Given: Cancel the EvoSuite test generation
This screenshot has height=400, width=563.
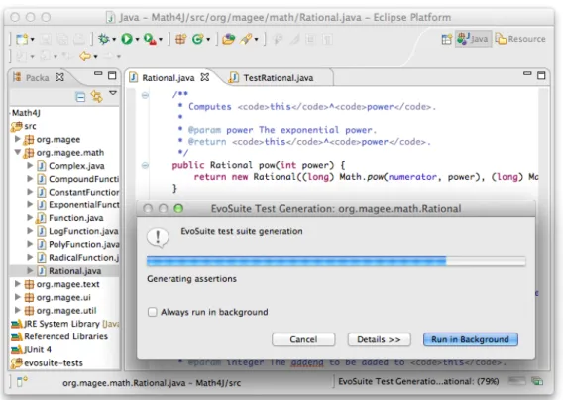Looking at the screenshot, I should [x=303, y=339].
